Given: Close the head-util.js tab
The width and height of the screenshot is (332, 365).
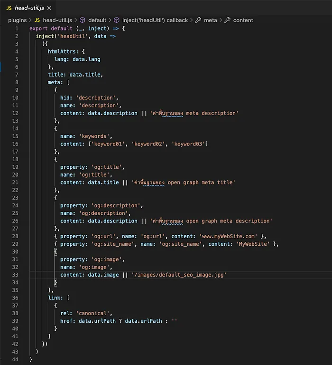Looking at the screenshot, I should 49,8.
